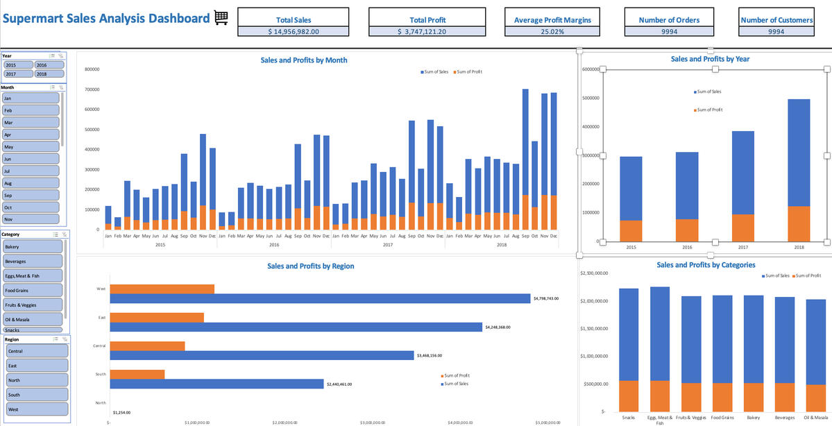Enable multi-select on the Month slicer
Image resolution: width=832 pixels, height=426 pixels.
(52, 87)
